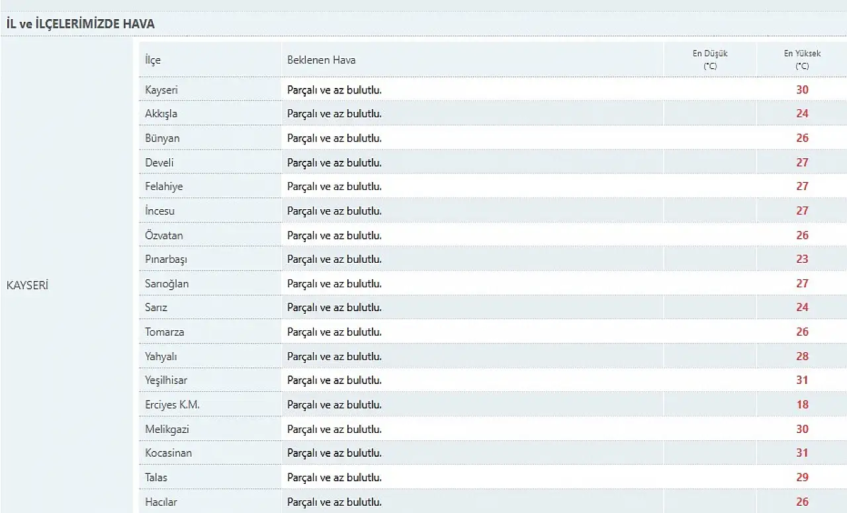Click the 'İL ve İLÇELERİMİZDE HAVA' heading
The image size is (847, 513).
[81, 24]
